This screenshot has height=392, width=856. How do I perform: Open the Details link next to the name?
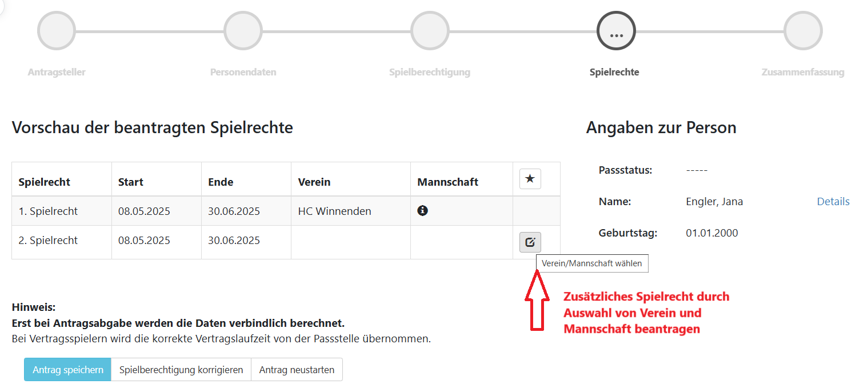pos(833,201)
